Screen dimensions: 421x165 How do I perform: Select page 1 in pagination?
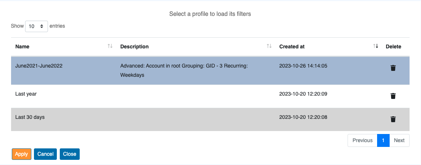tap(383, 140)
